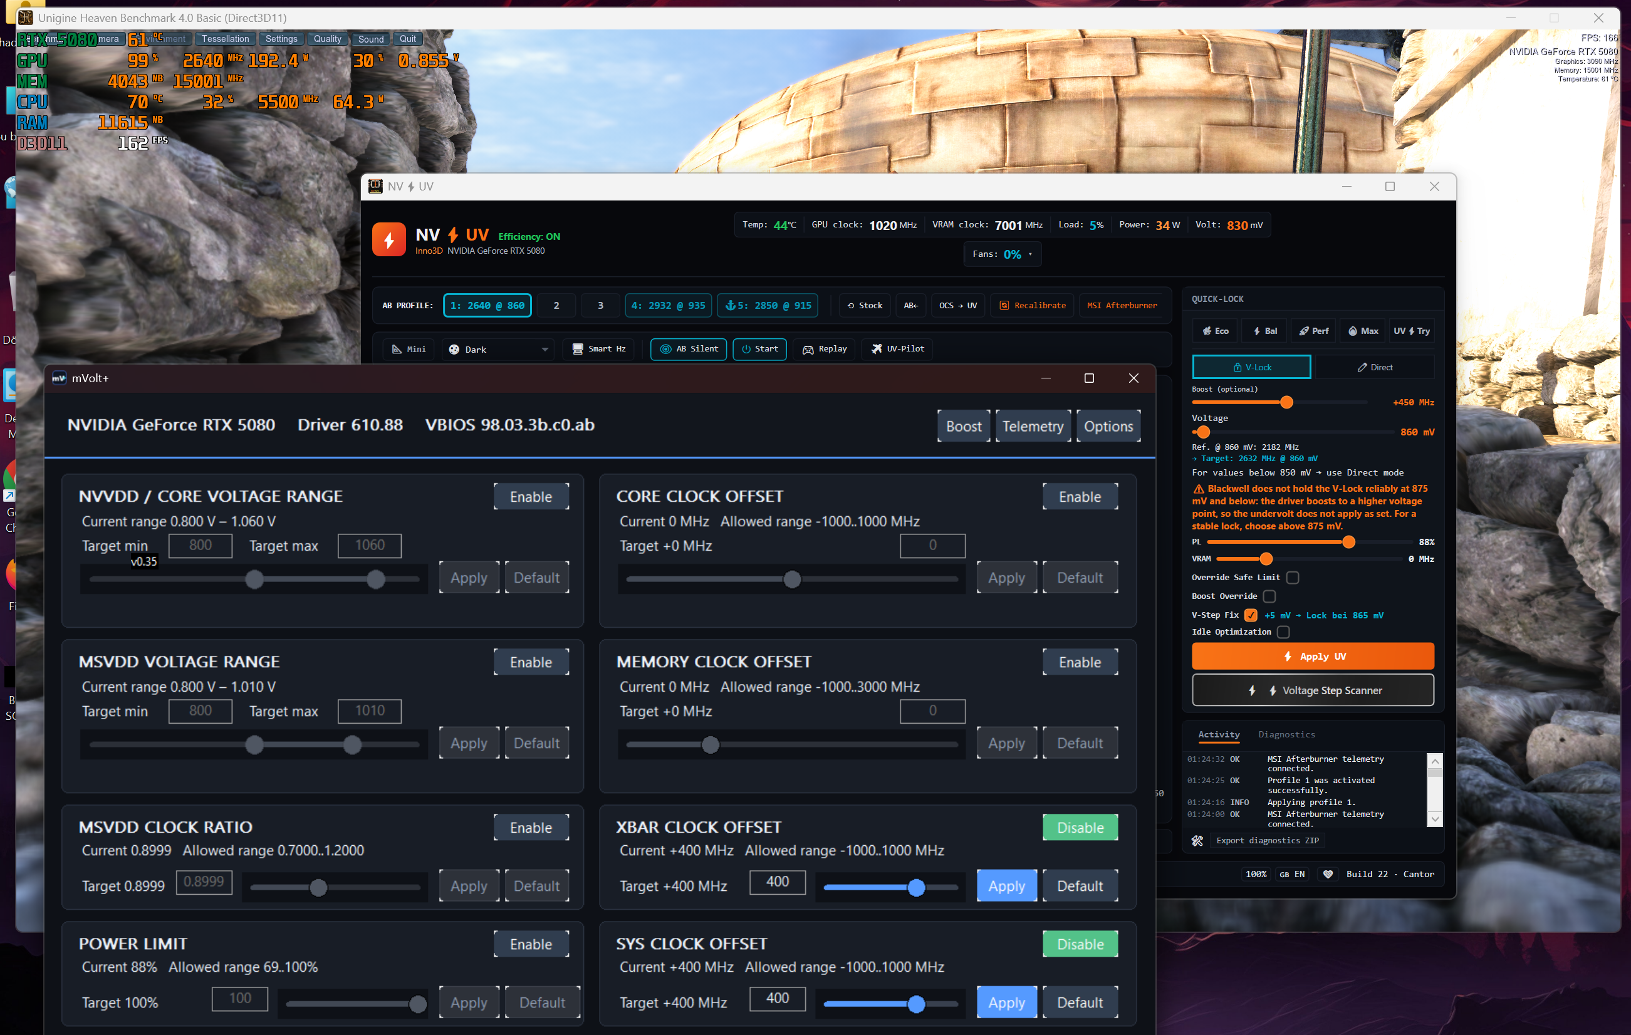Launch UV-Pilot
Image resolution: width=1631 pixels, height=1035 pixels.
pos(897,350)
